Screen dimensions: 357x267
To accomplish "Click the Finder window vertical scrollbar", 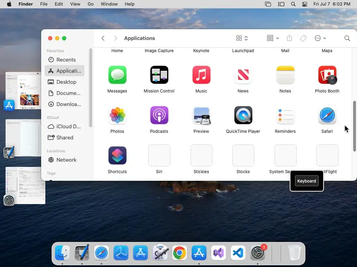I will click(354, 126).
